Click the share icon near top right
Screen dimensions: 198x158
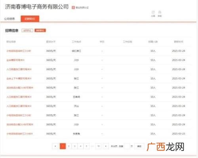coord(153,12)
